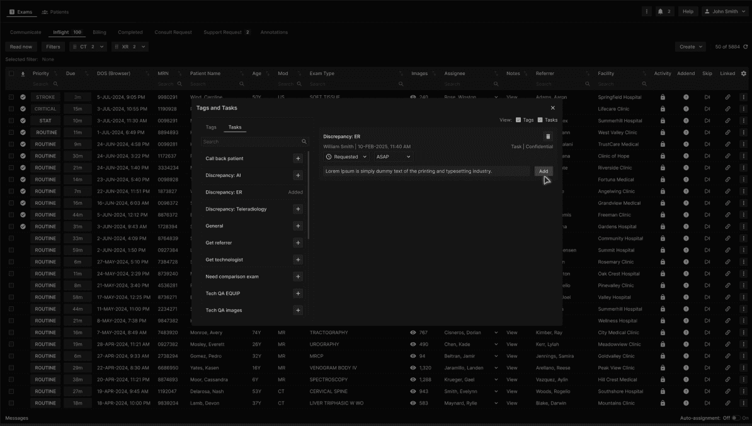
Task: Add the Get technologist task
Action: click(x=298, y=260)
